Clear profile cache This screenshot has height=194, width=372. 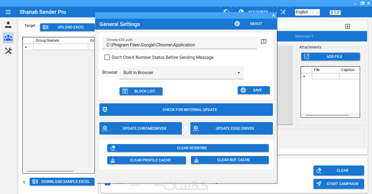(x=147, y=160)
